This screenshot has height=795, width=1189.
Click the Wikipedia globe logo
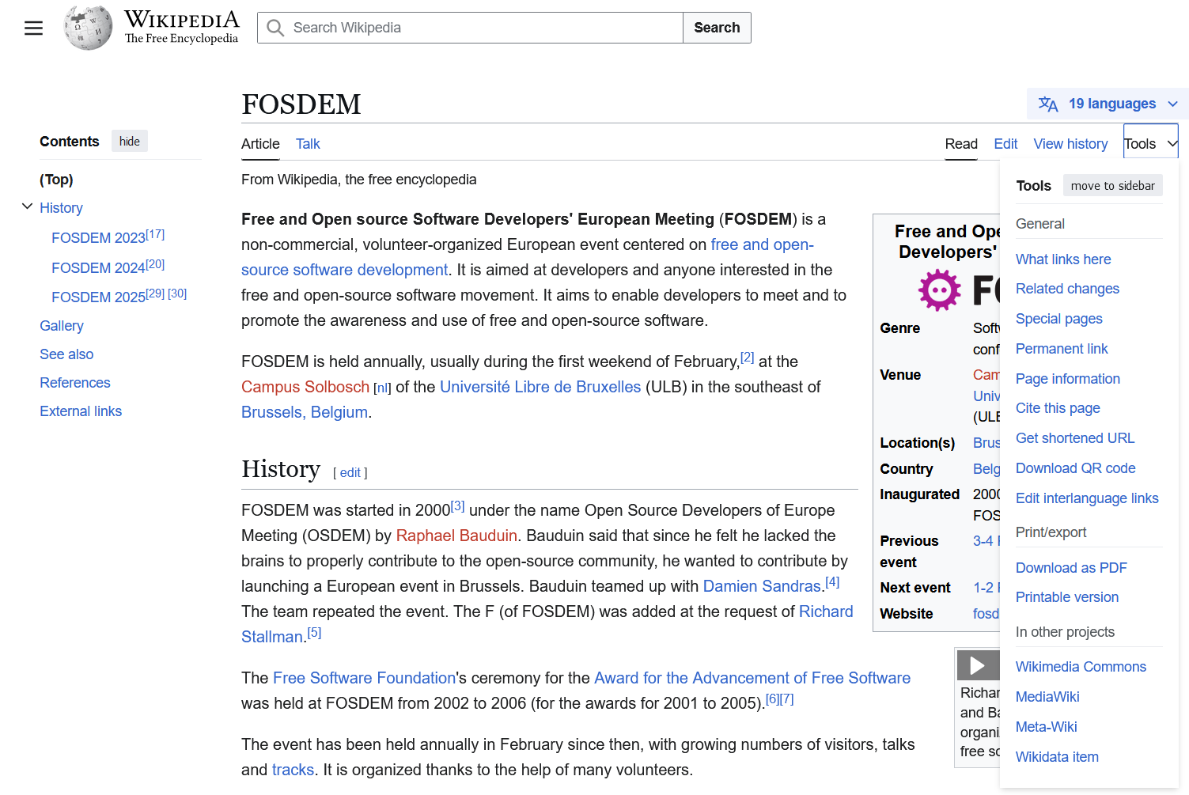coord(88,28)
